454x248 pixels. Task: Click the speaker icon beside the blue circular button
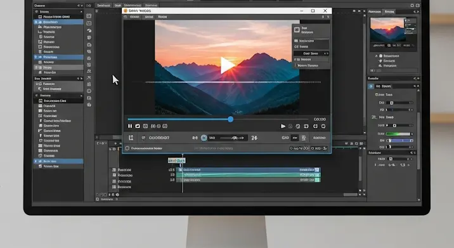(195, 138)
